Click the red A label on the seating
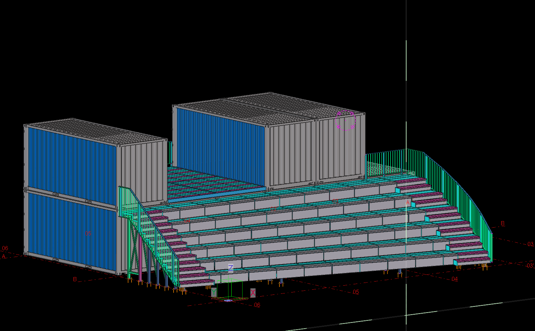This screenshot has height=331, width=535. [408, 203]
